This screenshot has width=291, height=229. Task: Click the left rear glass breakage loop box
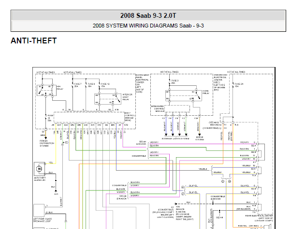[39, 211]
